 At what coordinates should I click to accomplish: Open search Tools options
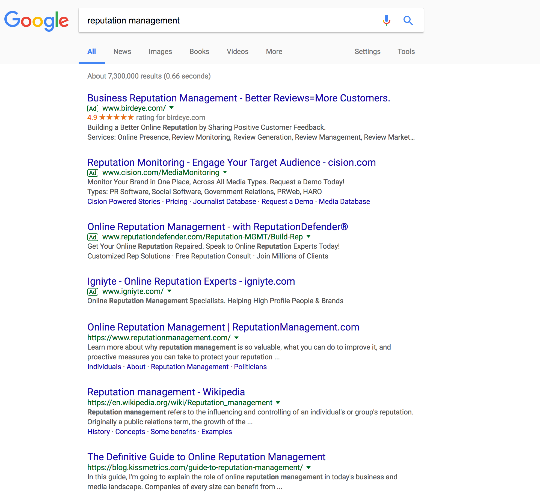click(406, 52)
